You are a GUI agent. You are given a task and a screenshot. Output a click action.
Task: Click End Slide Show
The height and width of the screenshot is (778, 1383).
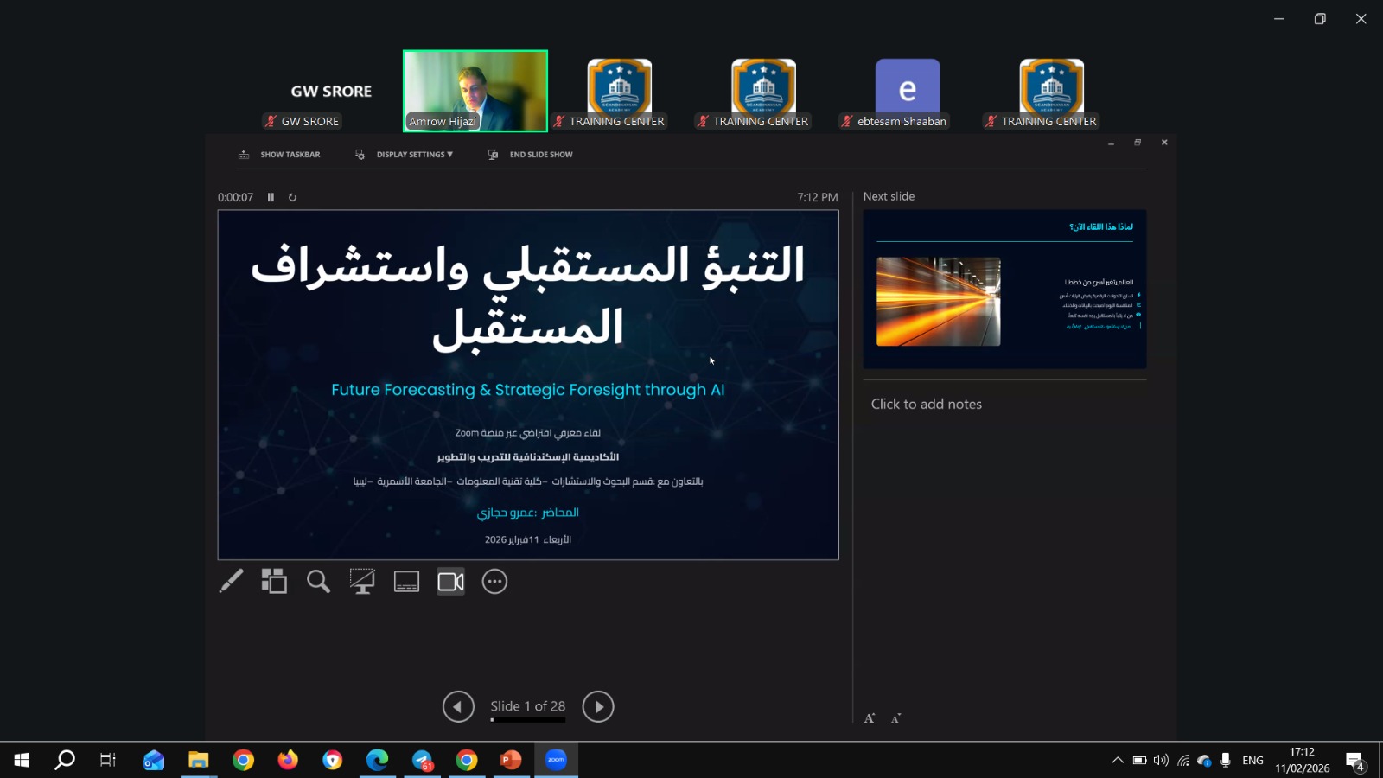pyautogui.click(x=531, y=155)
